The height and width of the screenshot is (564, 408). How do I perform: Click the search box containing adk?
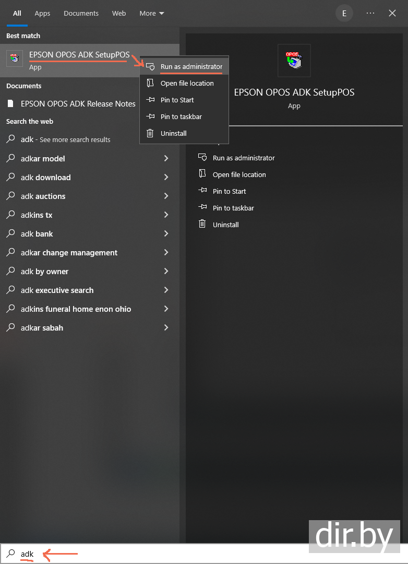(157, 554)
